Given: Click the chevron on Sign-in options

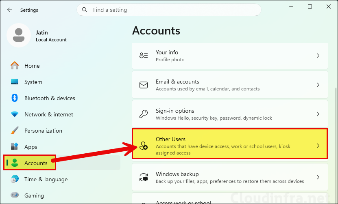Looking at the screenshot, I should tap(318, 114).
